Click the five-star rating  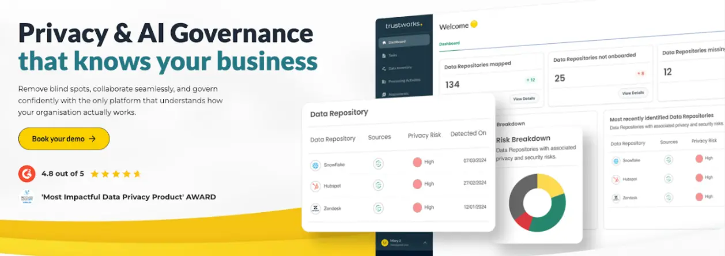click(x=115, y=174)
